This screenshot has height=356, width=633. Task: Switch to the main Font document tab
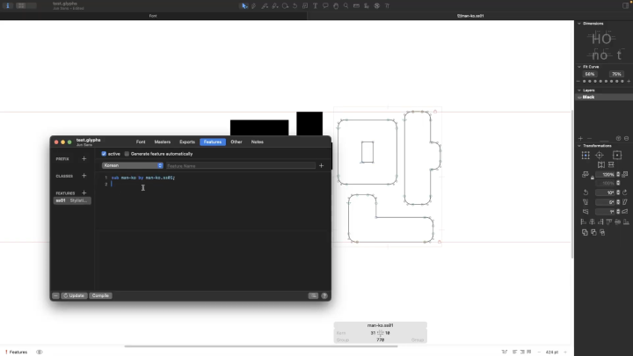(x=153, y=16)
